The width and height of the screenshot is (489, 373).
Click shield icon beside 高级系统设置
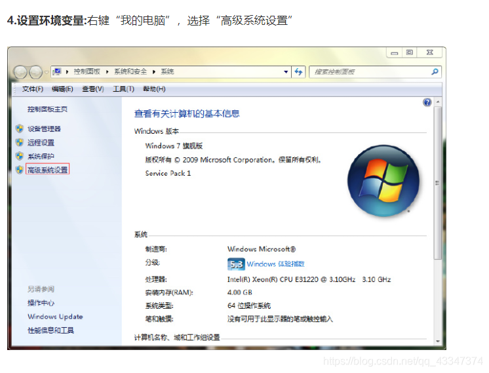click(x=20, y=170)
